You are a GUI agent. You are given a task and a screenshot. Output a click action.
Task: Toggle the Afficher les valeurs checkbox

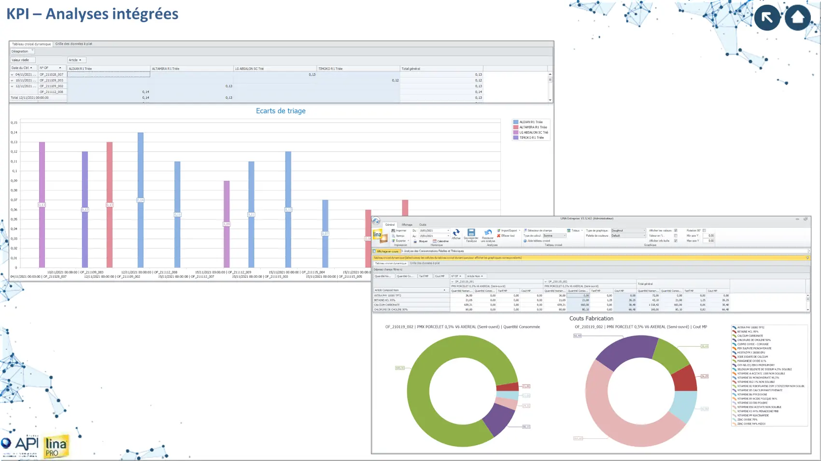tap(675, 230)
